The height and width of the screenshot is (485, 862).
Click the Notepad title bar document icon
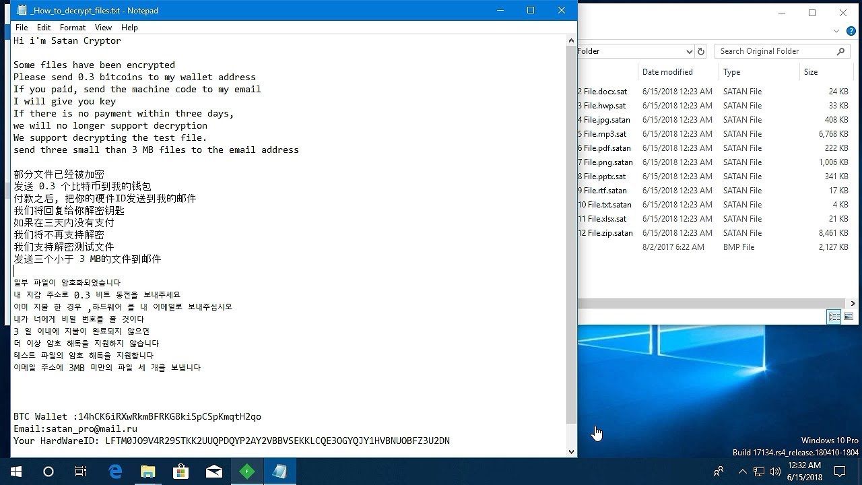point(22,11)
